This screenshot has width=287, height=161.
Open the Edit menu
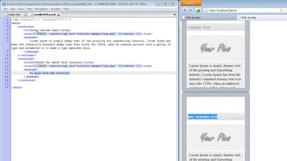13,9
